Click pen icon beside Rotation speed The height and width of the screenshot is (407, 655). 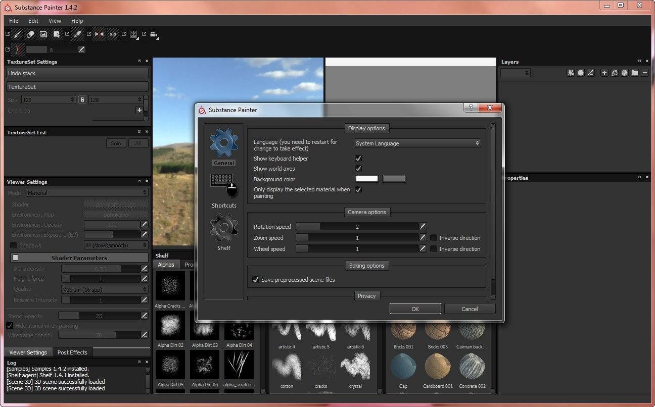(x=423, y=226)
